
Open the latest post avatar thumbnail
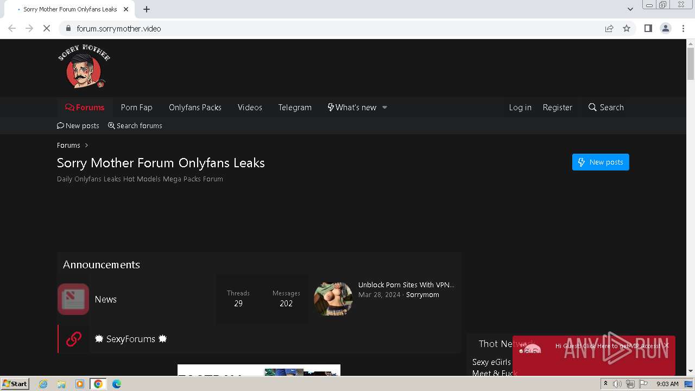coord(333,299)
